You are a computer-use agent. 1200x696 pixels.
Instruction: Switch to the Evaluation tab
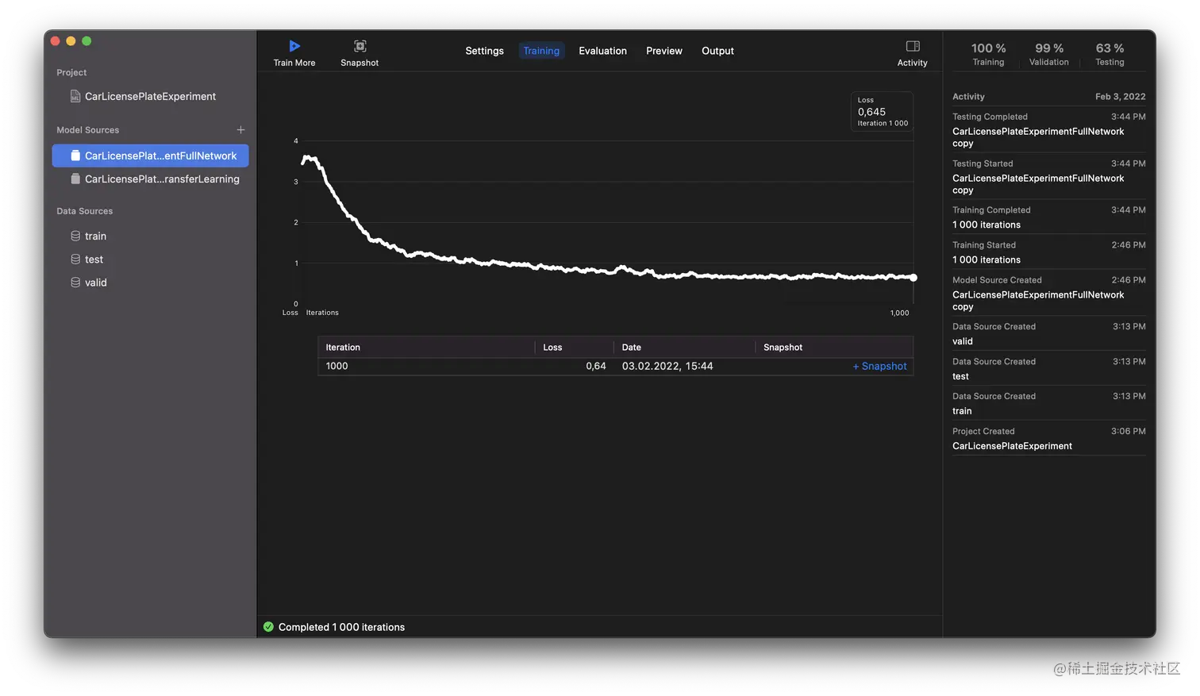coord(602,50)
